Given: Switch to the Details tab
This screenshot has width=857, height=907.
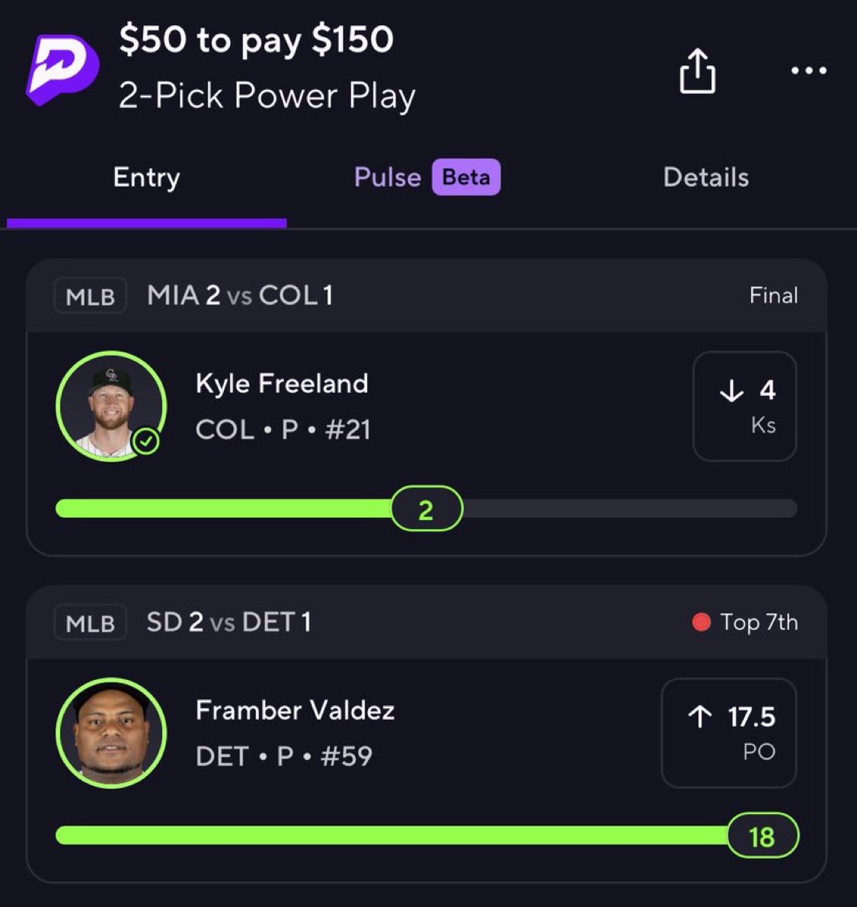Looking at the screenshot, I should pyautogui.click(x=705, y=177).
